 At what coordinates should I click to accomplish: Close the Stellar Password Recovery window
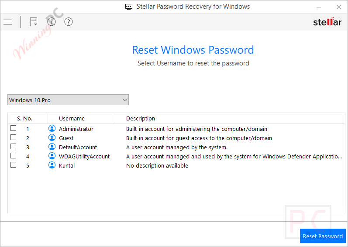339,7
